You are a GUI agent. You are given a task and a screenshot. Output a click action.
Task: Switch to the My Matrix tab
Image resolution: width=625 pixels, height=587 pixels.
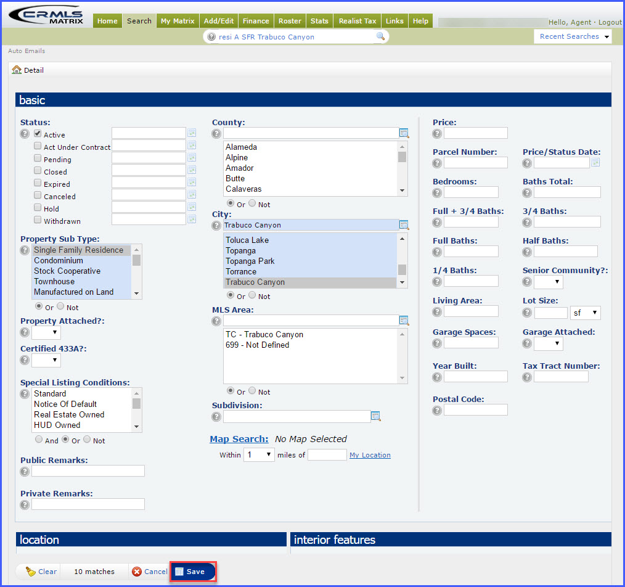[178, 21]
